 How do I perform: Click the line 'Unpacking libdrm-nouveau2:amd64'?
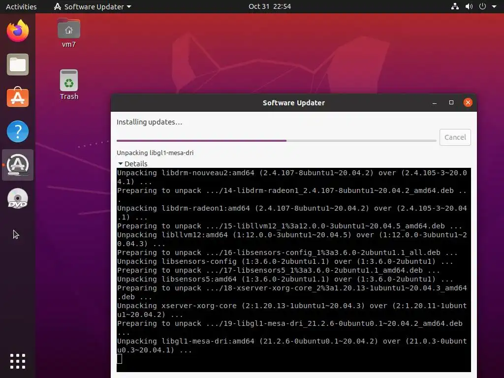point(292,177)
